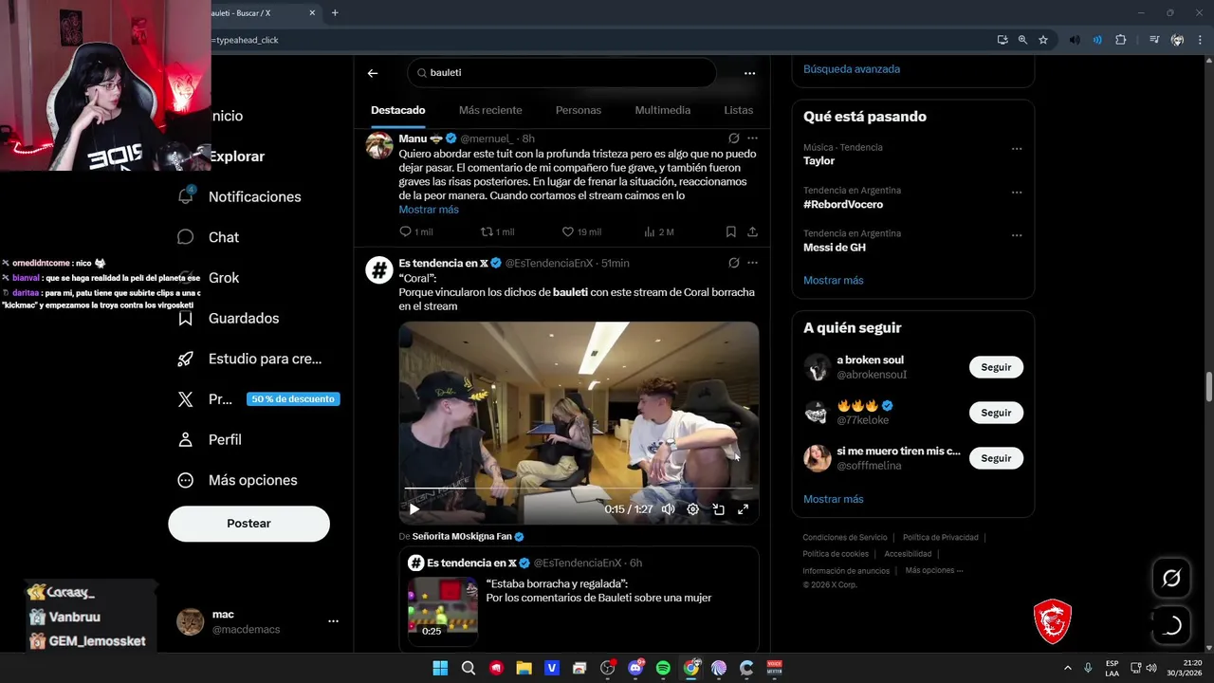
Task: Expand footer Más opciones link
Action: point(933,570)
